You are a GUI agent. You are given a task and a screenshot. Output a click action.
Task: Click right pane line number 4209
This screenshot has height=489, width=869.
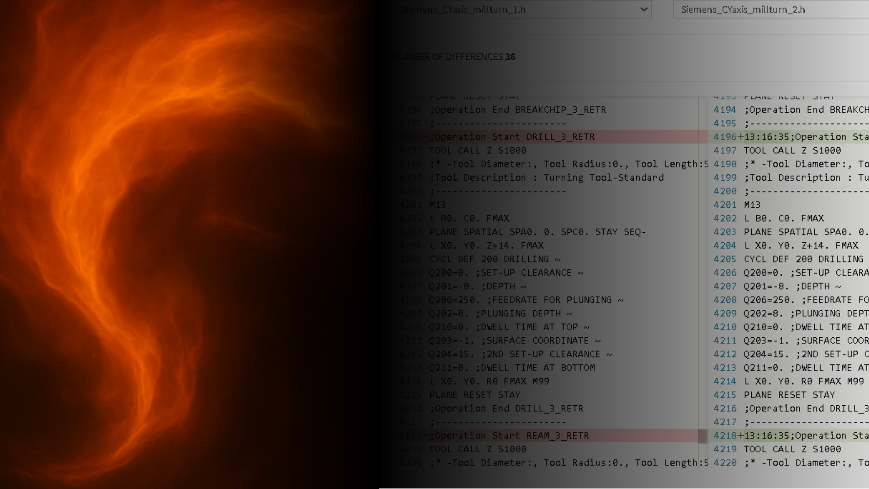[x=725, y=313]
